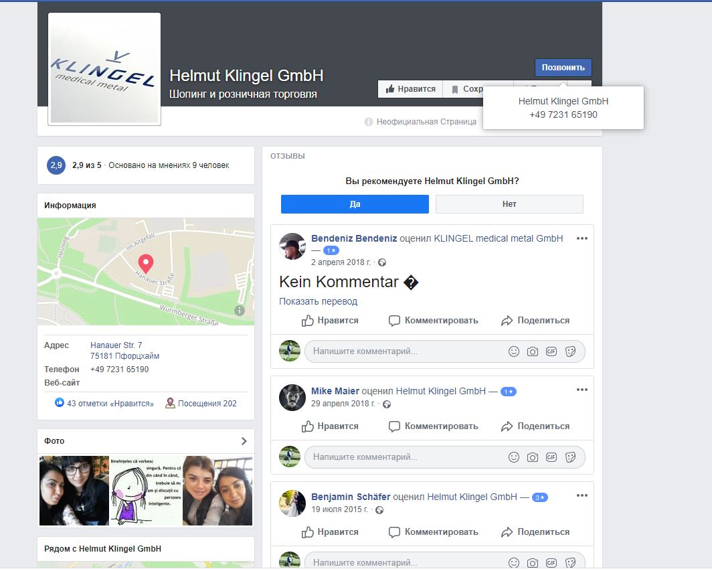Open Показать перевод translation link
Image resolution: width=712 pixels, height=571 pixels.
tap(318, 301)
